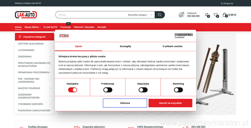Expand the Maszyny Polerskie category arrow
Image resolution: width=251 pixels, height=128 pixels.
[x=50, y=88]
